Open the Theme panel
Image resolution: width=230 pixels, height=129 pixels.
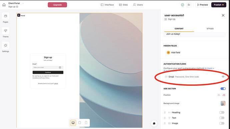[6, 31]
